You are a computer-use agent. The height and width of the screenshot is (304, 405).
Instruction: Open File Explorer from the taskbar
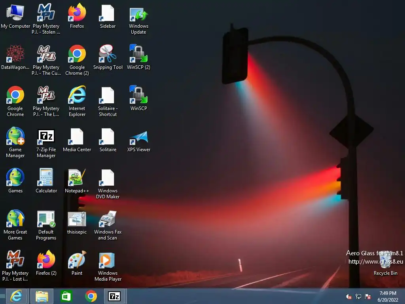(42, 296)
